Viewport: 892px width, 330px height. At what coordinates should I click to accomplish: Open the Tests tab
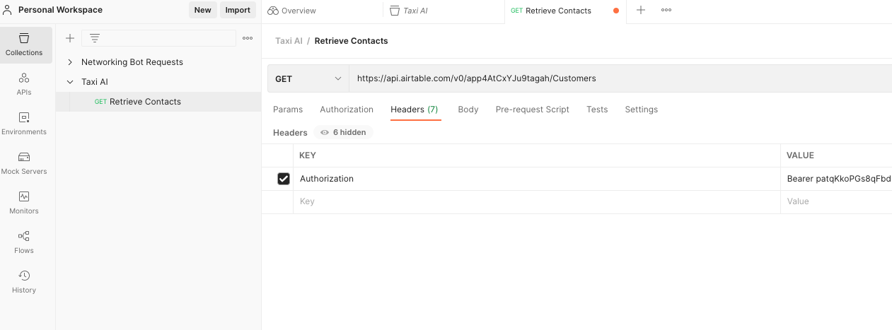click(597, 110)
